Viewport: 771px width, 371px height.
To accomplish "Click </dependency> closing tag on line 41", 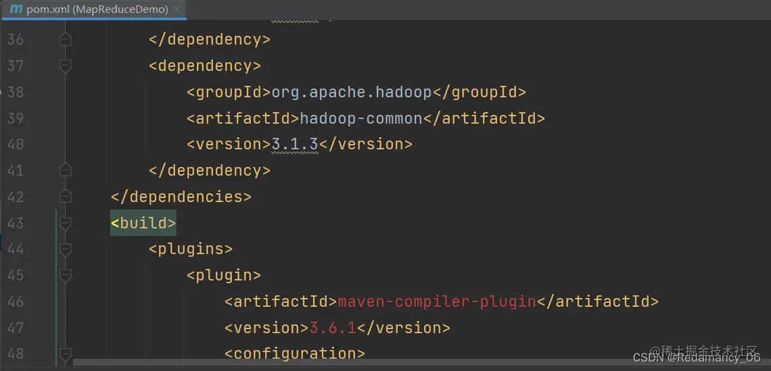I will 210,170.
